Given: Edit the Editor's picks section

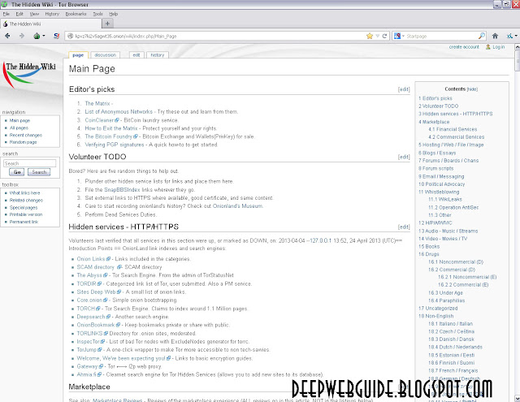Looking at the screenshot, I should point(404,89).
